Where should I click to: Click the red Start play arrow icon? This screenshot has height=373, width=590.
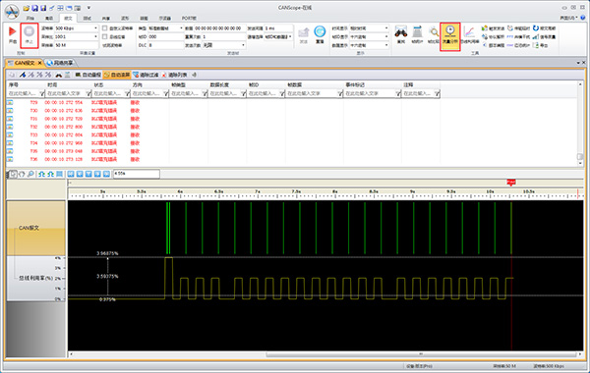(x=13, y=31)
